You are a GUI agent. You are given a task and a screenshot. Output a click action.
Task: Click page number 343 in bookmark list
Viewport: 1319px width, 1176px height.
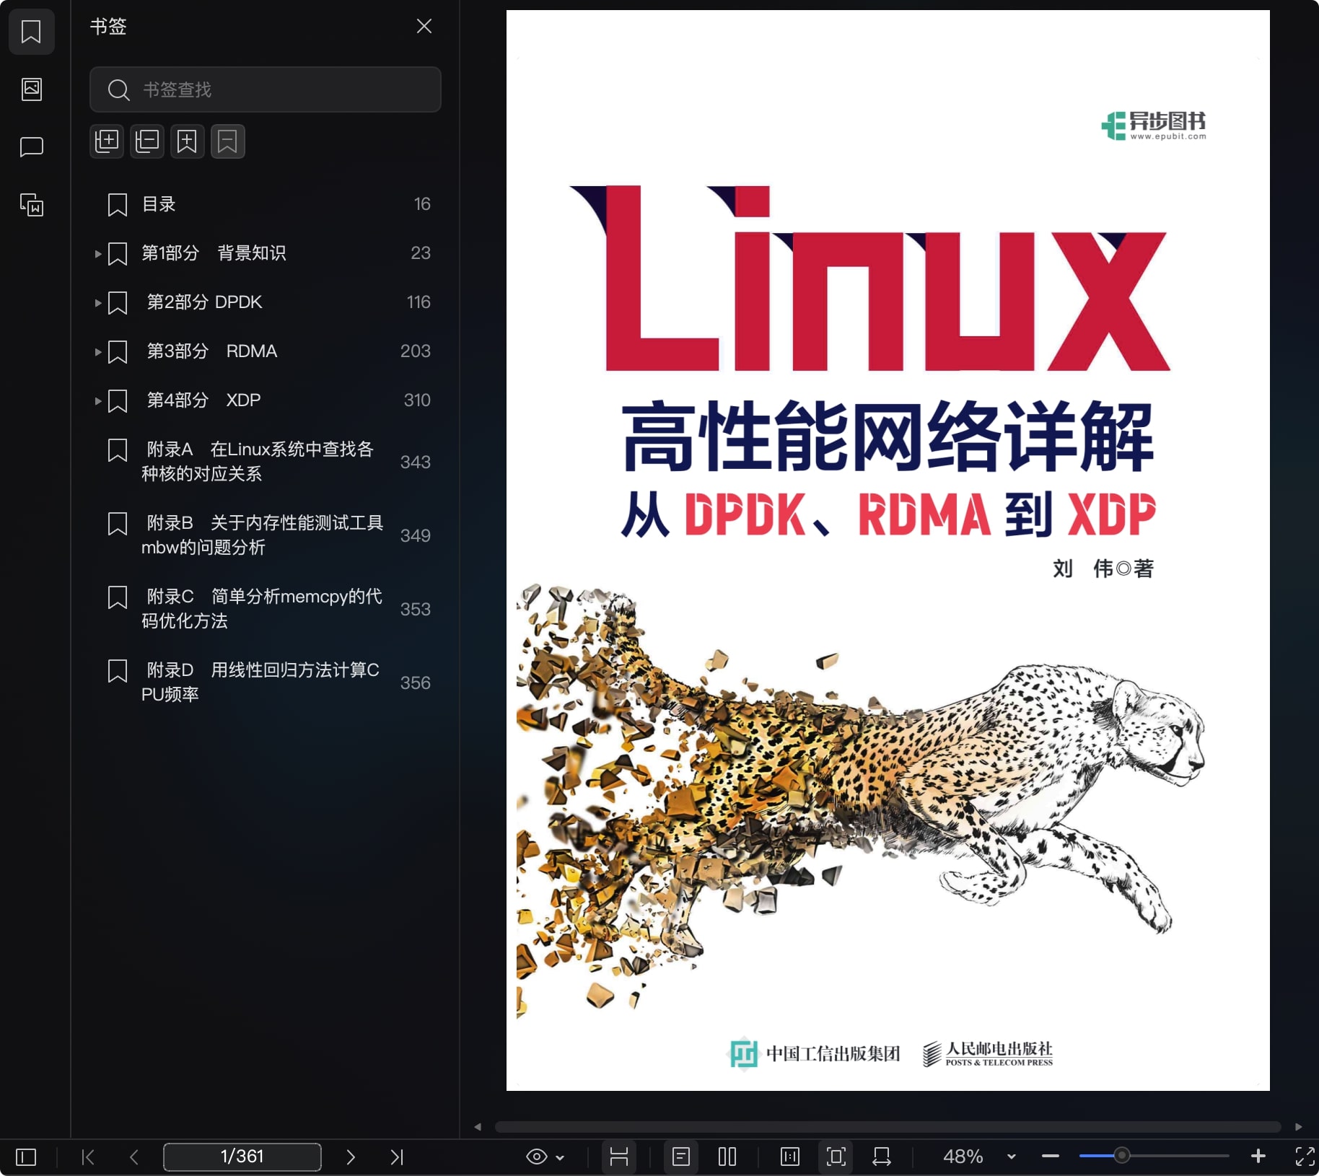tap(416, 462)
